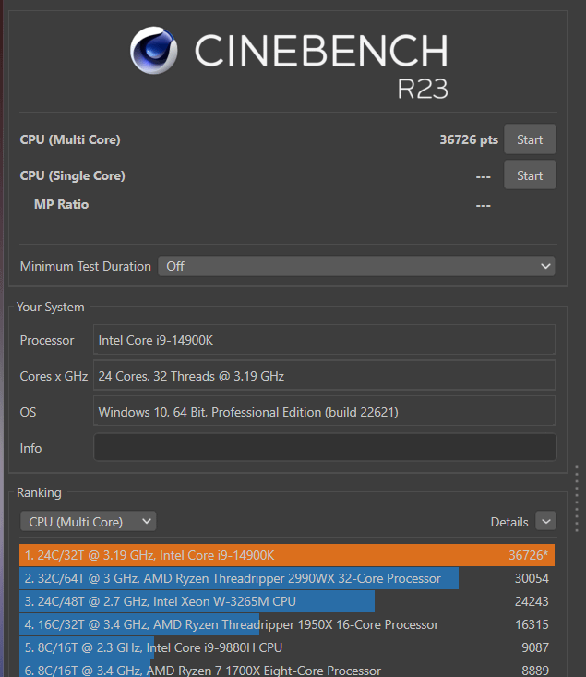Select the Ryzen 7 1700X ranking row
The height and width of the screenshot is (677, 586).
click(x=287, y=670)
